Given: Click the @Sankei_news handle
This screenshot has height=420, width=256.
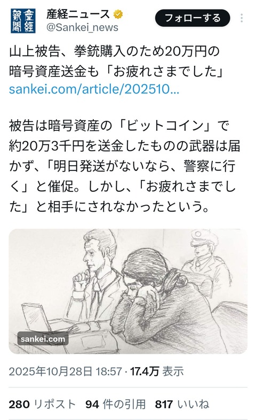Looking at the screenshot, I should click(82, 28).
